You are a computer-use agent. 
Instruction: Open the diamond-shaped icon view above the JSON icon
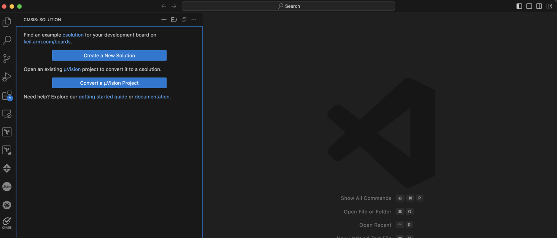point(7,169)
